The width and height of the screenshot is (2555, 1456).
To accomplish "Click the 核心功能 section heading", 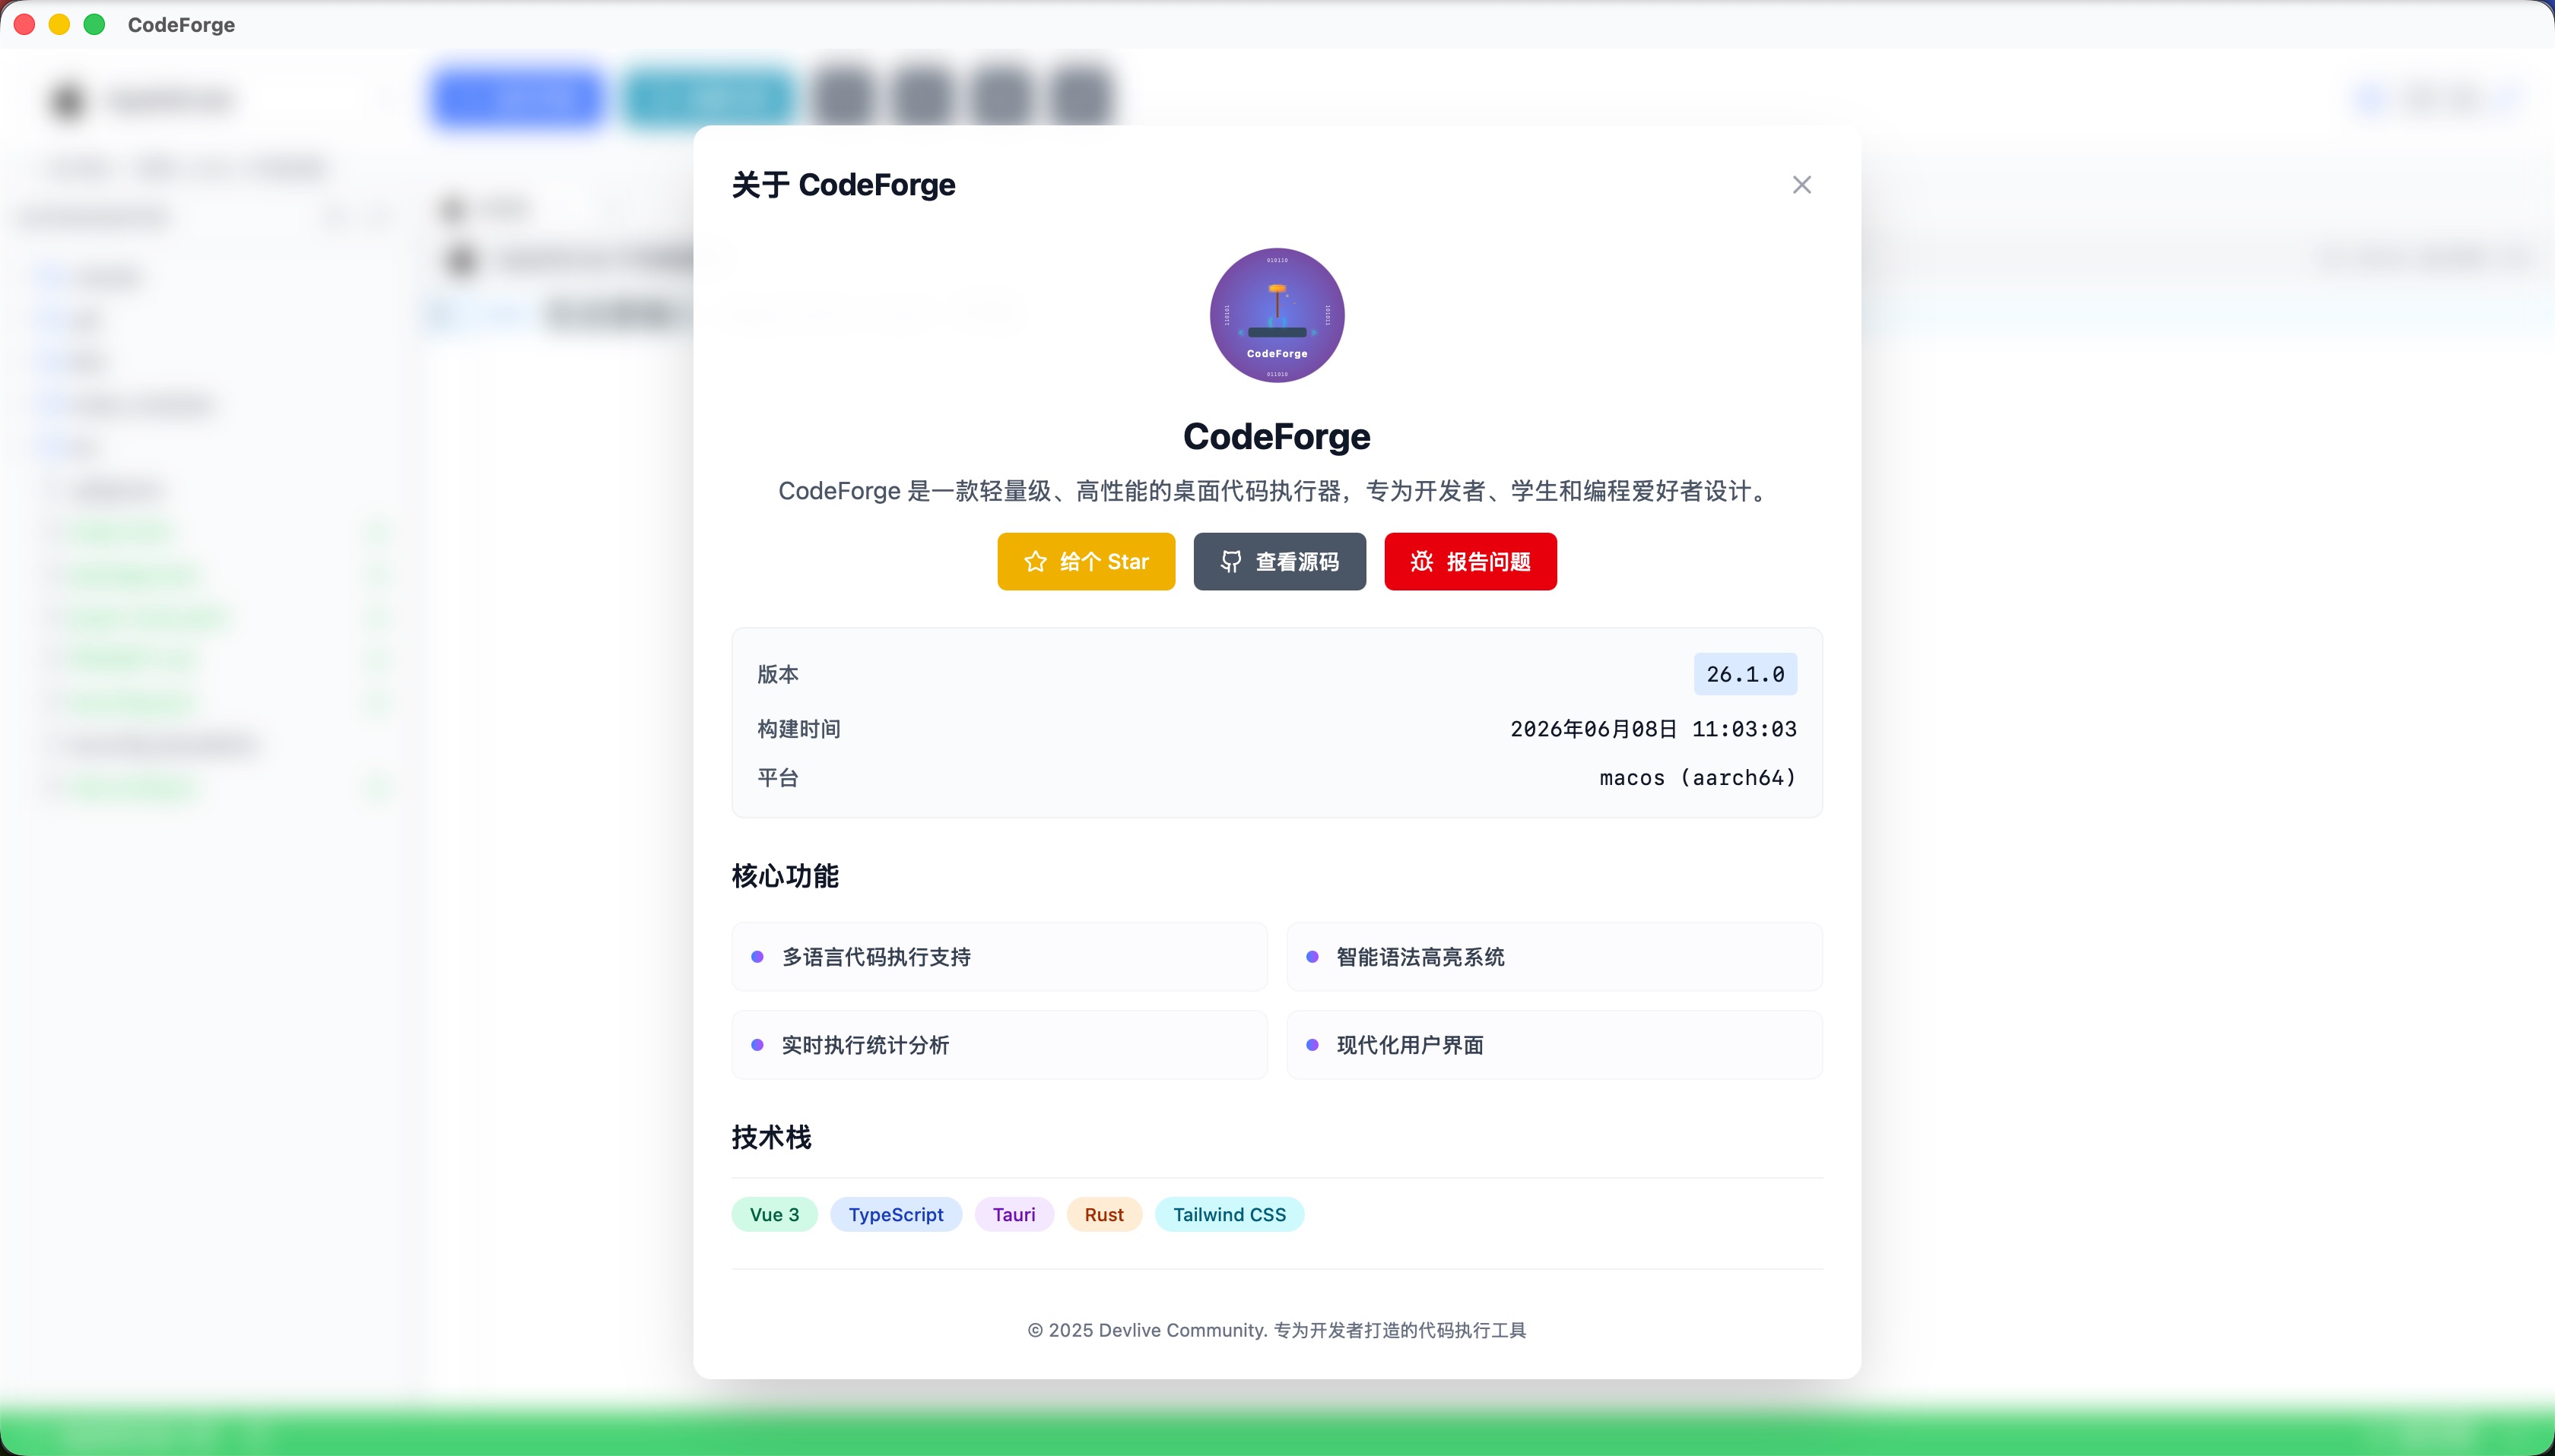I will pyautogui.click(x=786, y=876).
